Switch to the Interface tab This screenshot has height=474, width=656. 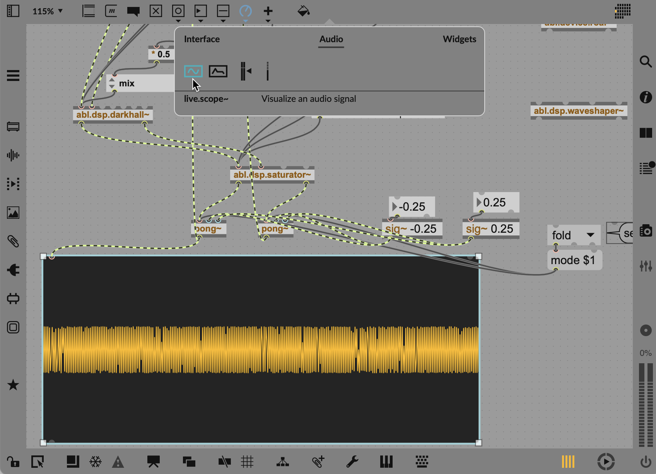(202, 39)
